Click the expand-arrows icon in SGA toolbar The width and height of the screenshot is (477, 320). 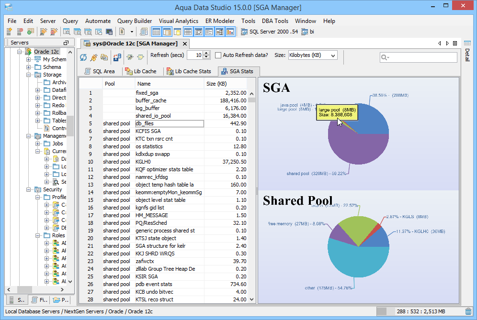click(130, 57)
